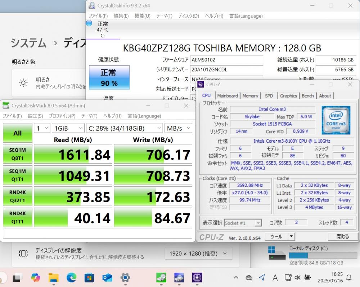Select the C: drive status orb in CrystalDiskInfo
The width and height of the screenshot is (360, 287).
89,23
